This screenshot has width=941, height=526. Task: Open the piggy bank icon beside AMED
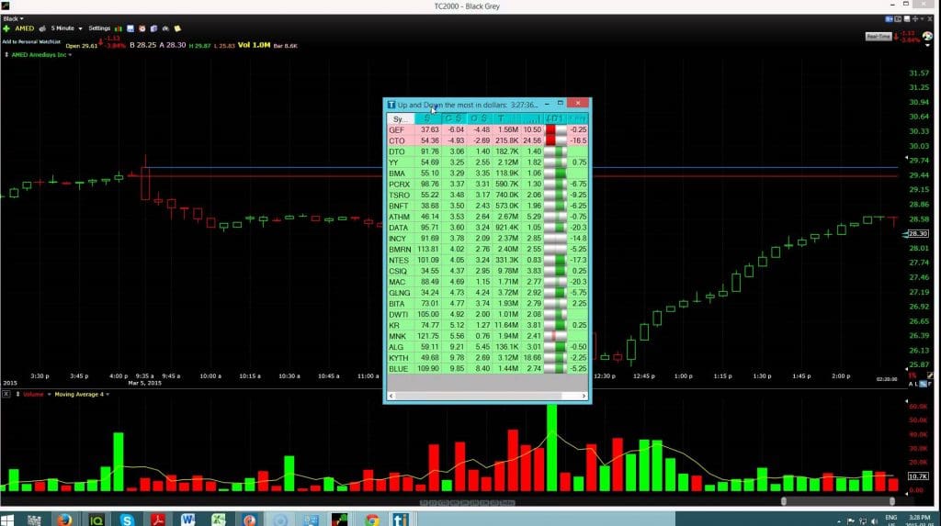[x=42, y=28]
